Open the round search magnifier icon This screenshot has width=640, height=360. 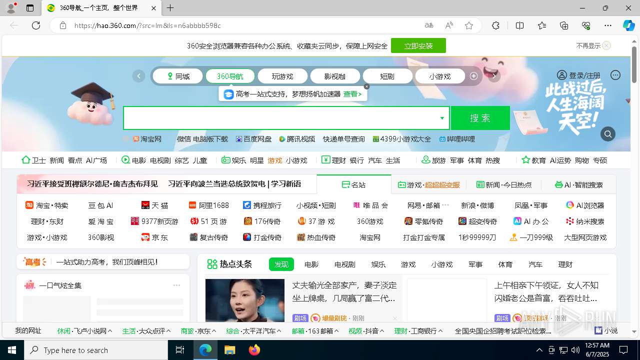(608, 134)
